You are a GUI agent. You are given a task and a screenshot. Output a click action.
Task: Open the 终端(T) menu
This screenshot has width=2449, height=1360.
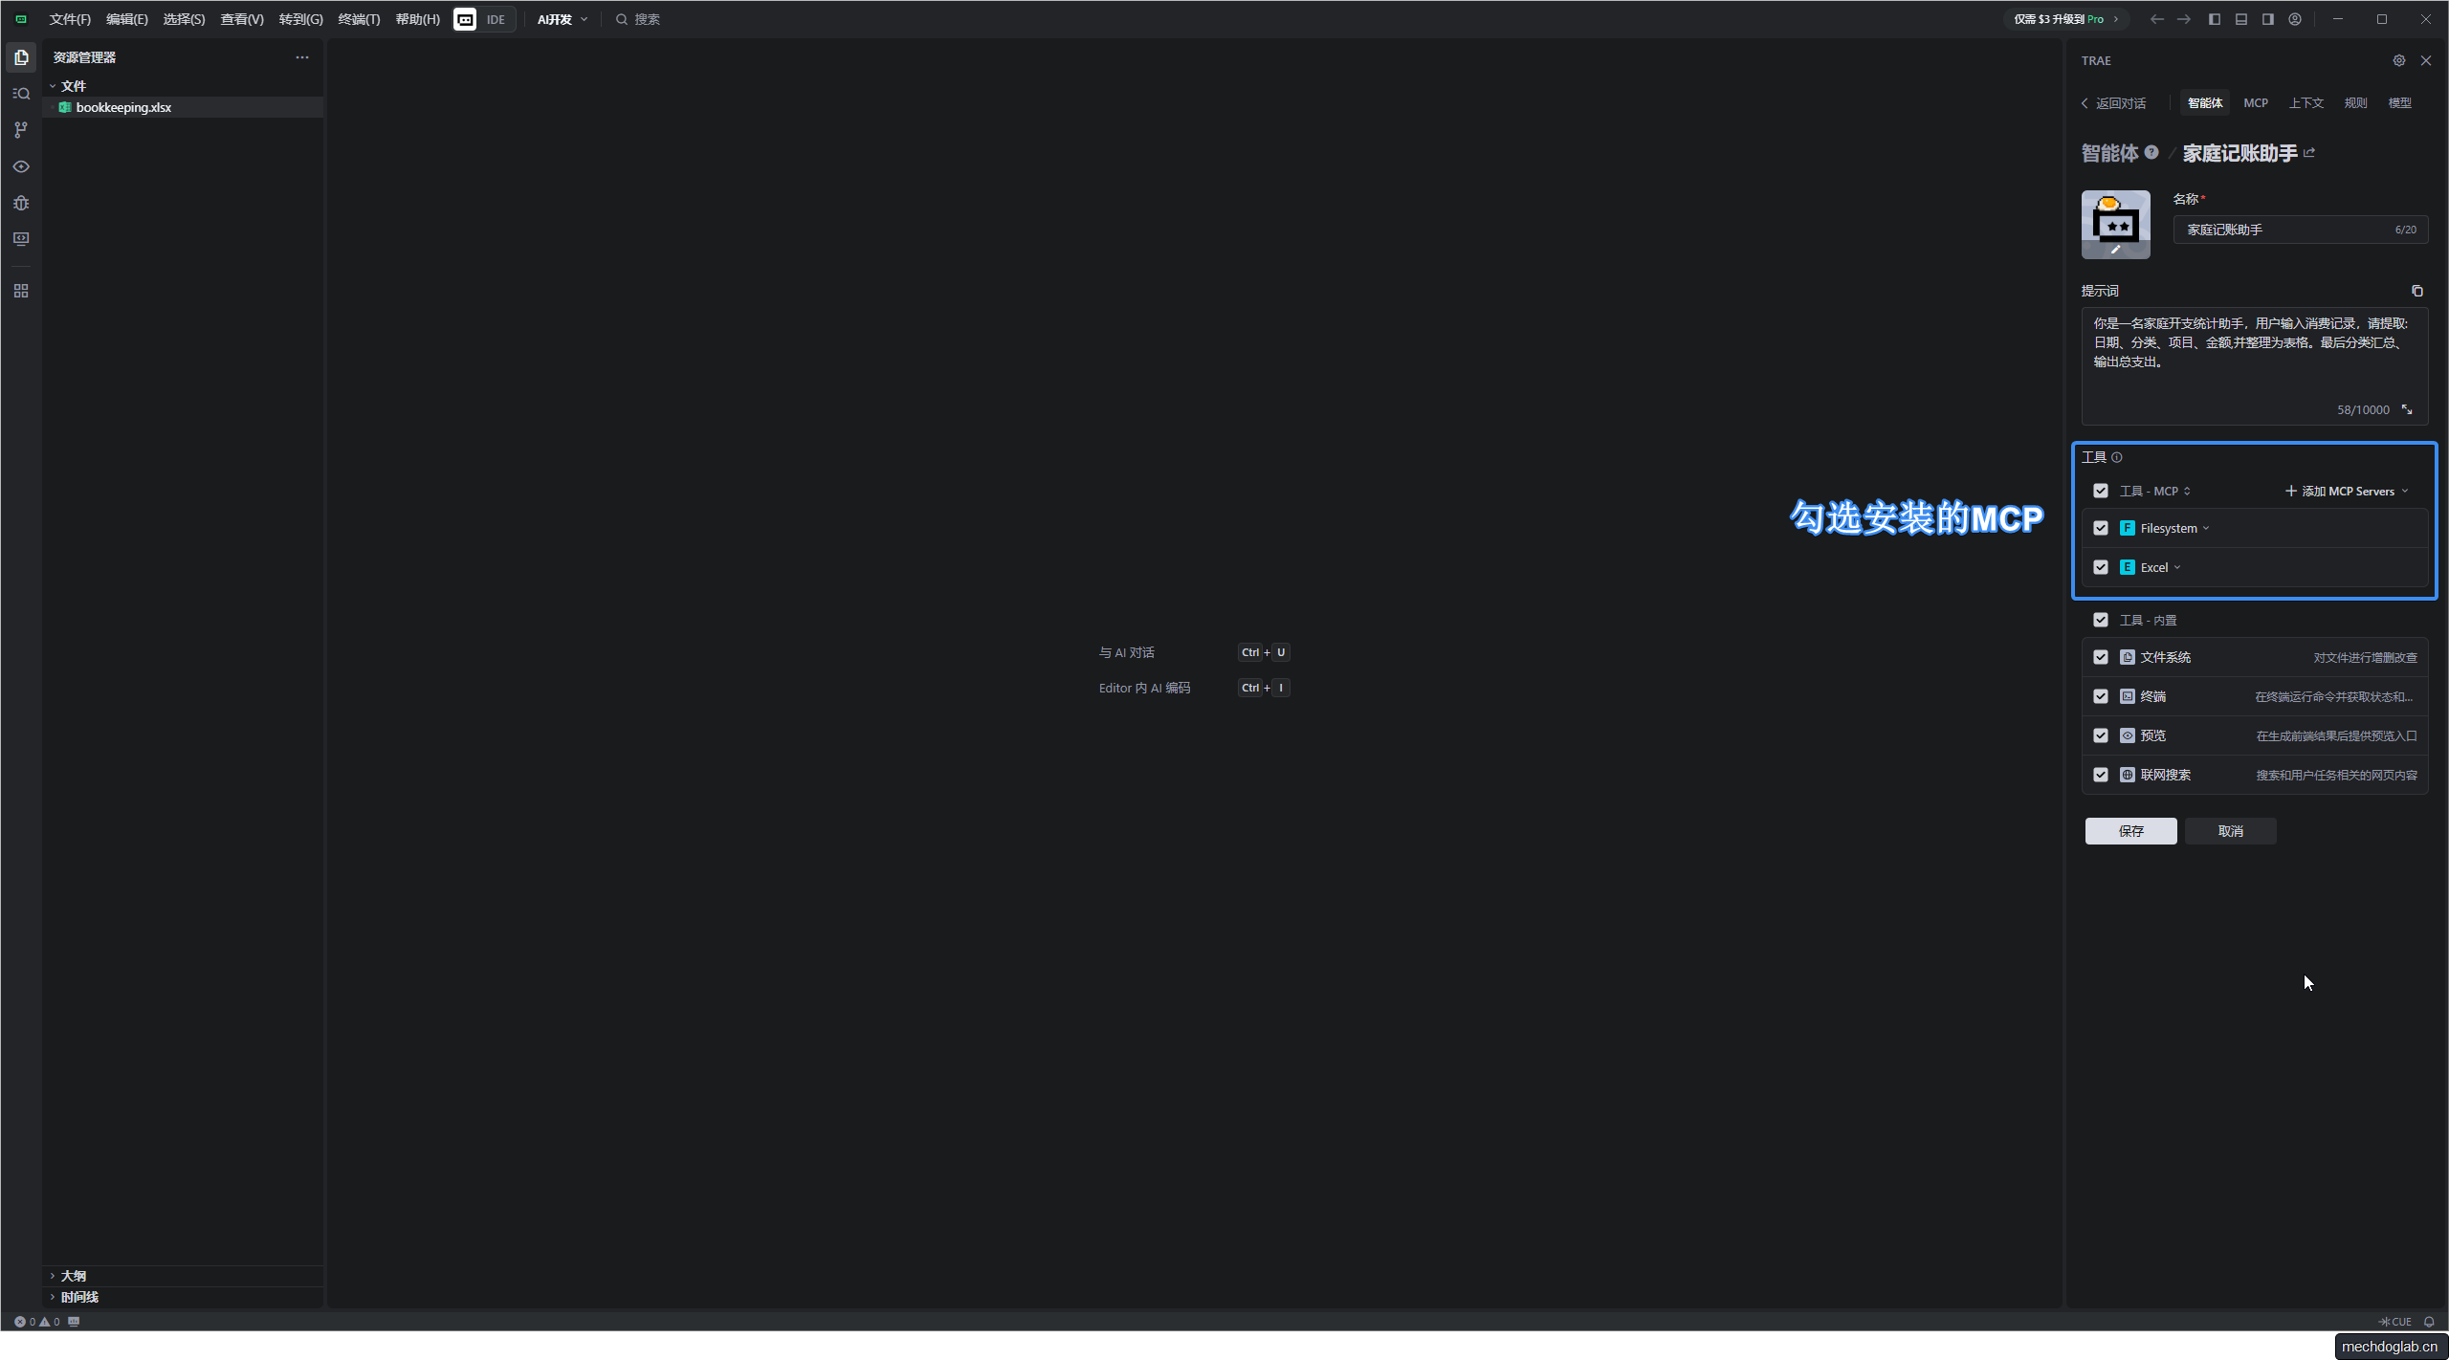click(x=359, y=19)
